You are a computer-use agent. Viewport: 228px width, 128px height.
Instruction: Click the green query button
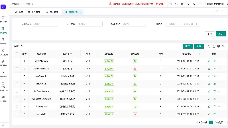(221, 34)
